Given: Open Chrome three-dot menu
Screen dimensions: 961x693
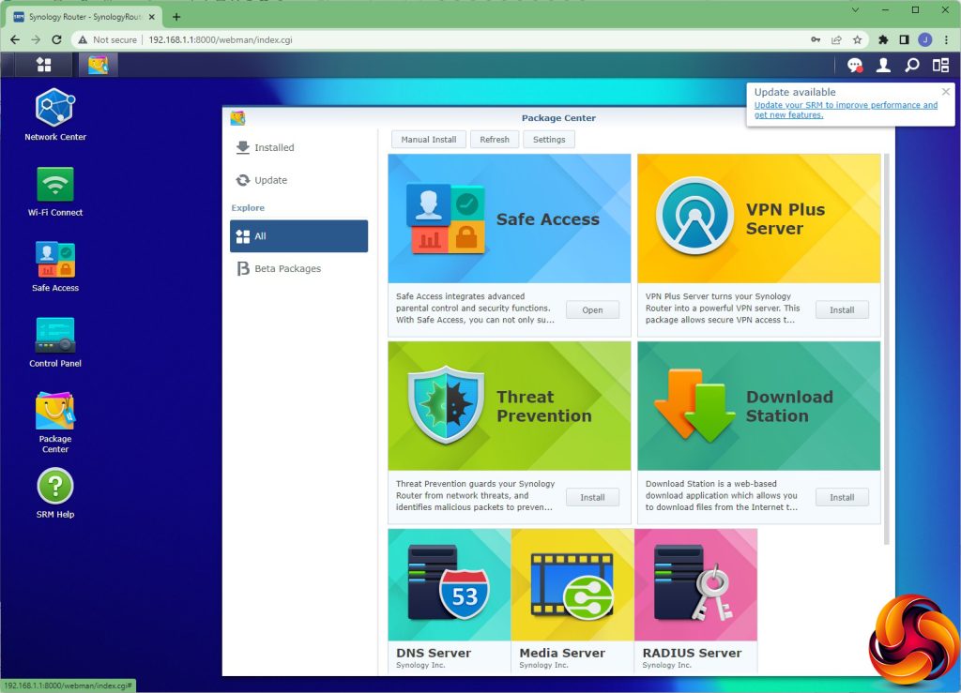Looking at the screenshot, I should point(946,39).
